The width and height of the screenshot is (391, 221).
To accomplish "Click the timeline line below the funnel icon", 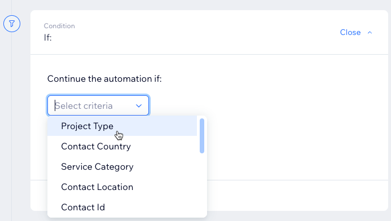I will (11, 125).
